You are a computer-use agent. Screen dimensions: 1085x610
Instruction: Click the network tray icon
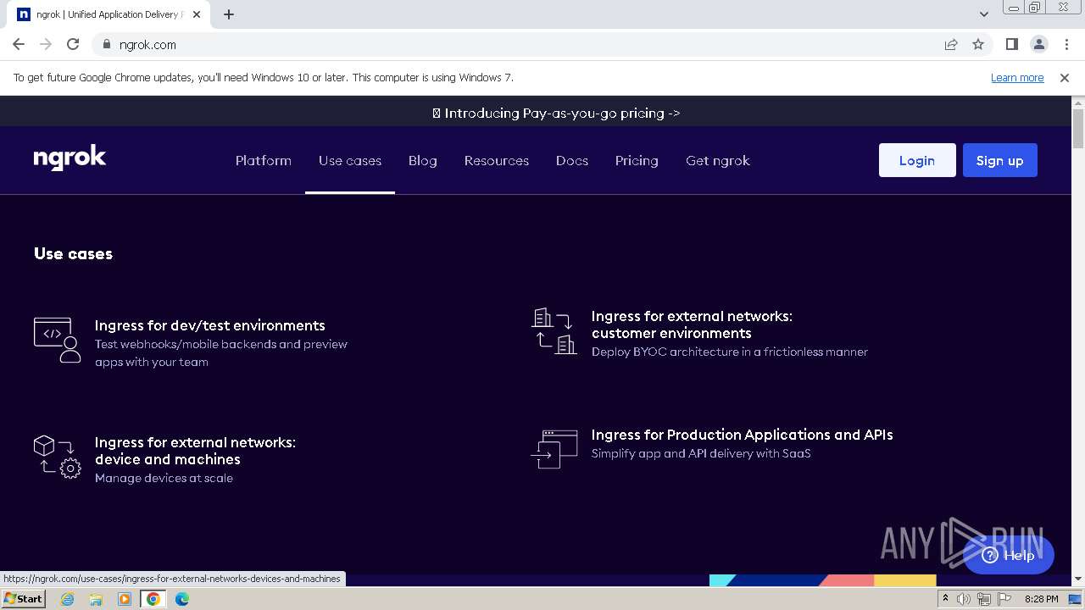(x=983, y=599)
